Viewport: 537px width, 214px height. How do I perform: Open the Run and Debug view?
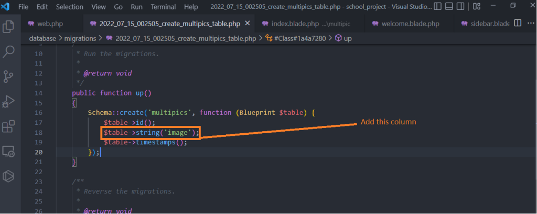8,101
